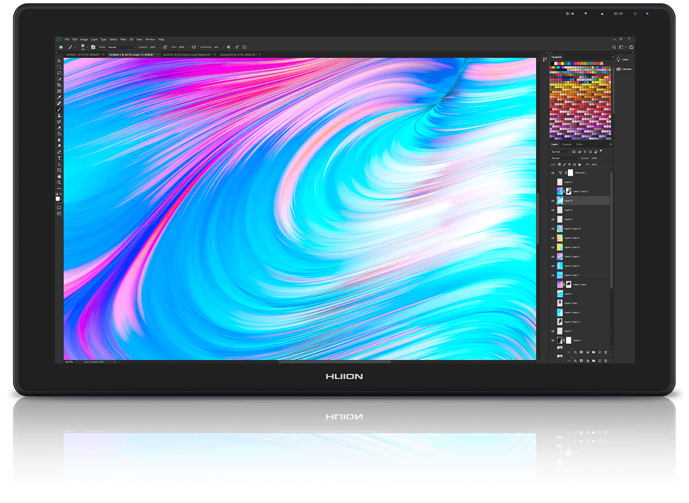
Task: Pick the Crop tool
Action: point(59,85)
